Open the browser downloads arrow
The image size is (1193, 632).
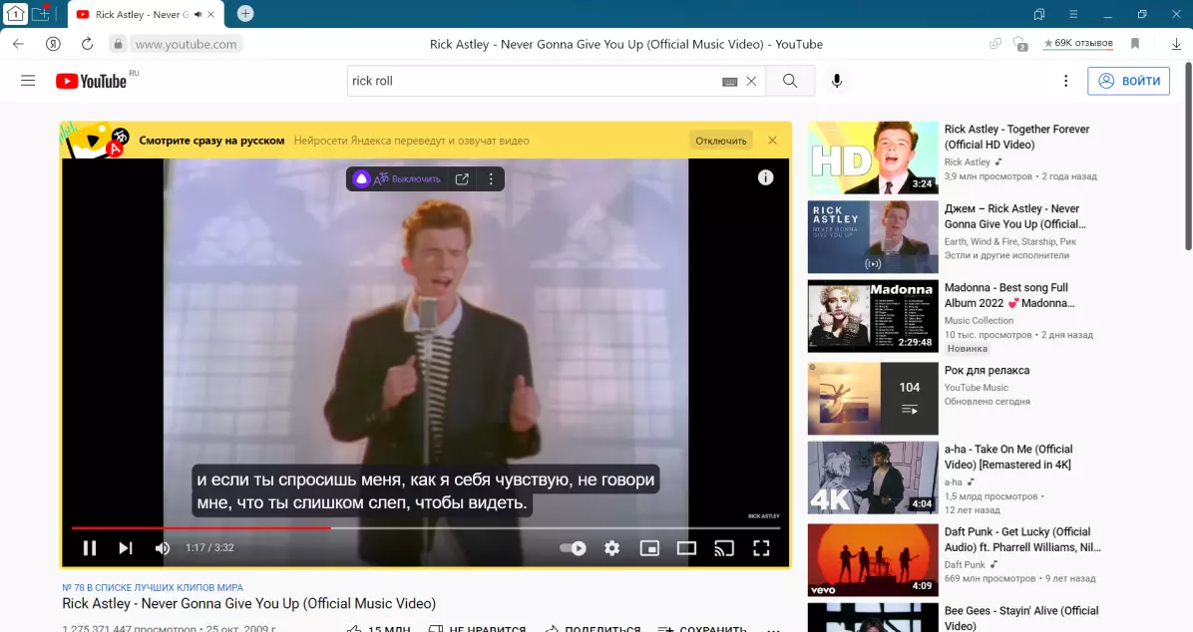(x=1176, y=44)
